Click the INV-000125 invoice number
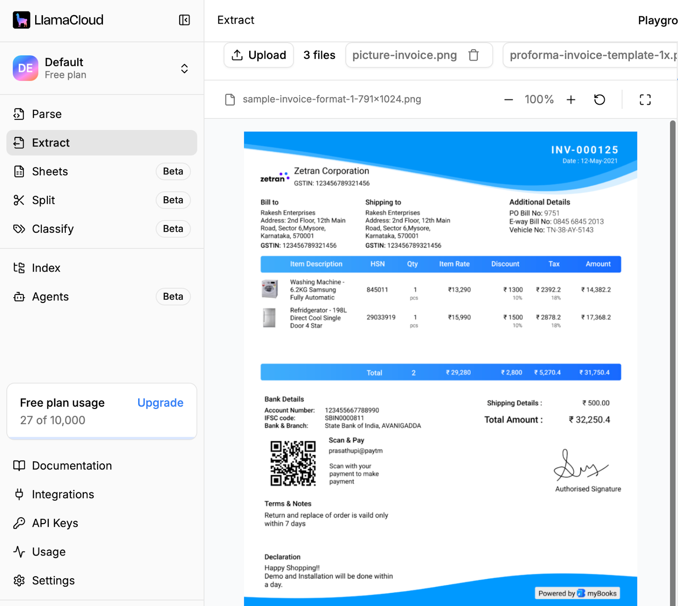The image size is (678, 606). click(x=584, y=150)
